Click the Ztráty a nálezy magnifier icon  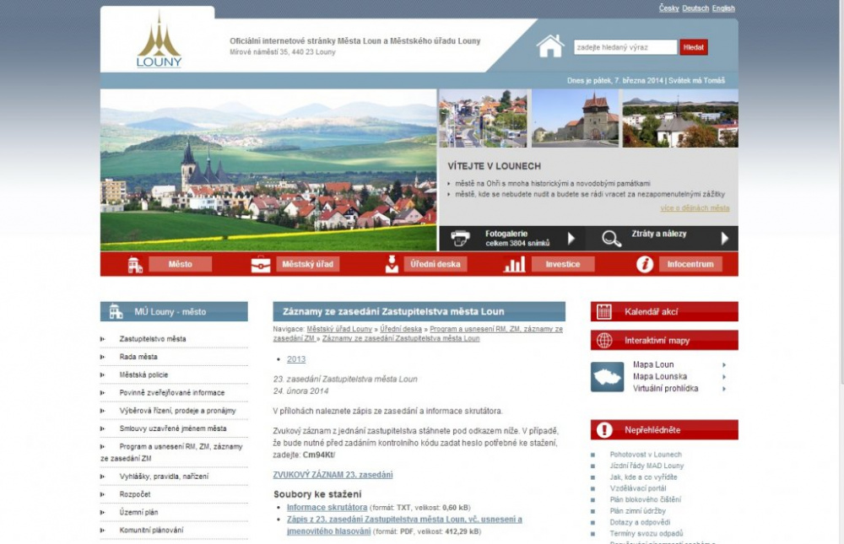(x=611, y=239)
